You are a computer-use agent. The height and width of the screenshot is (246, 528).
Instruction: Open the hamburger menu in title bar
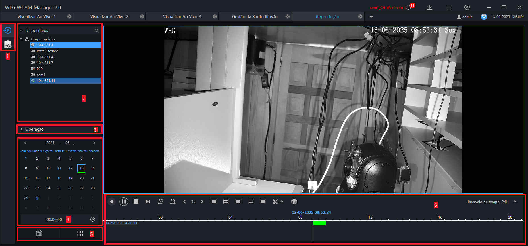pyautogui.click(x=448, y=7)
